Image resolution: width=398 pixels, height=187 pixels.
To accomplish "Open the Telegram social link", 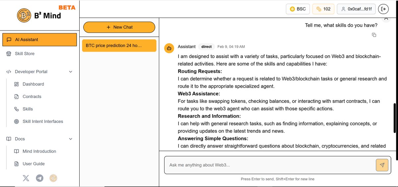I will tap(39, 178).
